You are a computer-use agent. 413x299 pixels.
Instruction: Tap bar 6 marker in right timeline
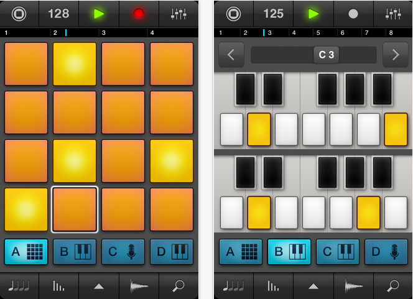pos(342,33)
